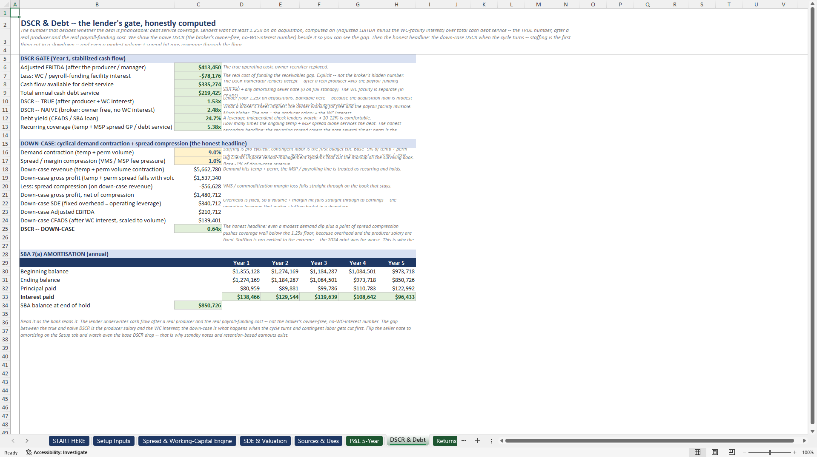
Task: Open the START HERE sheet
Action: pos(69,441)
